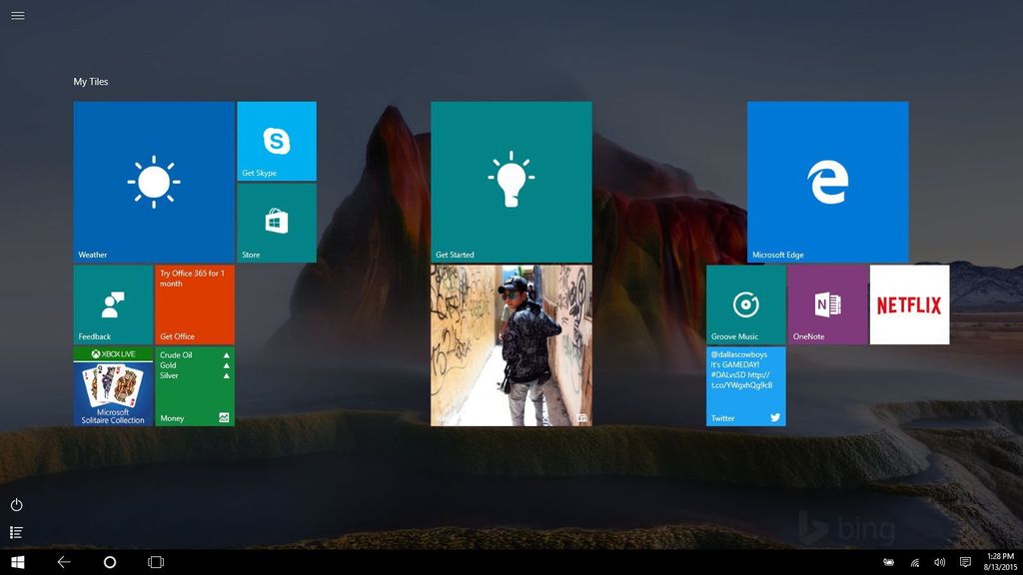Expand the hamburger menu at top left
Screen dimensions: 1023x575
pos(17,15)
